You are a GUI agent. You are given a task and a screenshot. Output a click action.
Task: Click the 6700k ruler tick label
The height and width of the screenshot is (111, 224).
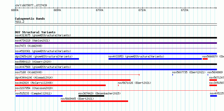(100, 10)
